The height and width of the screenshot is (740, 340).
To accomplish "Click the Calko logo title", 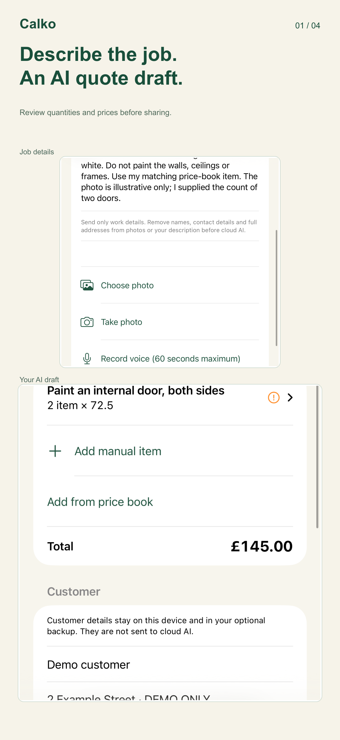I will pos(38,24).
